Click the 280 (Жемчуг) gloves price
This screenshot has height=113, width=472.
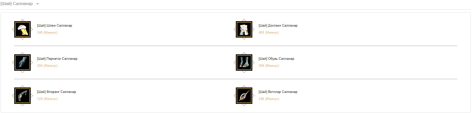coord(47,66)
